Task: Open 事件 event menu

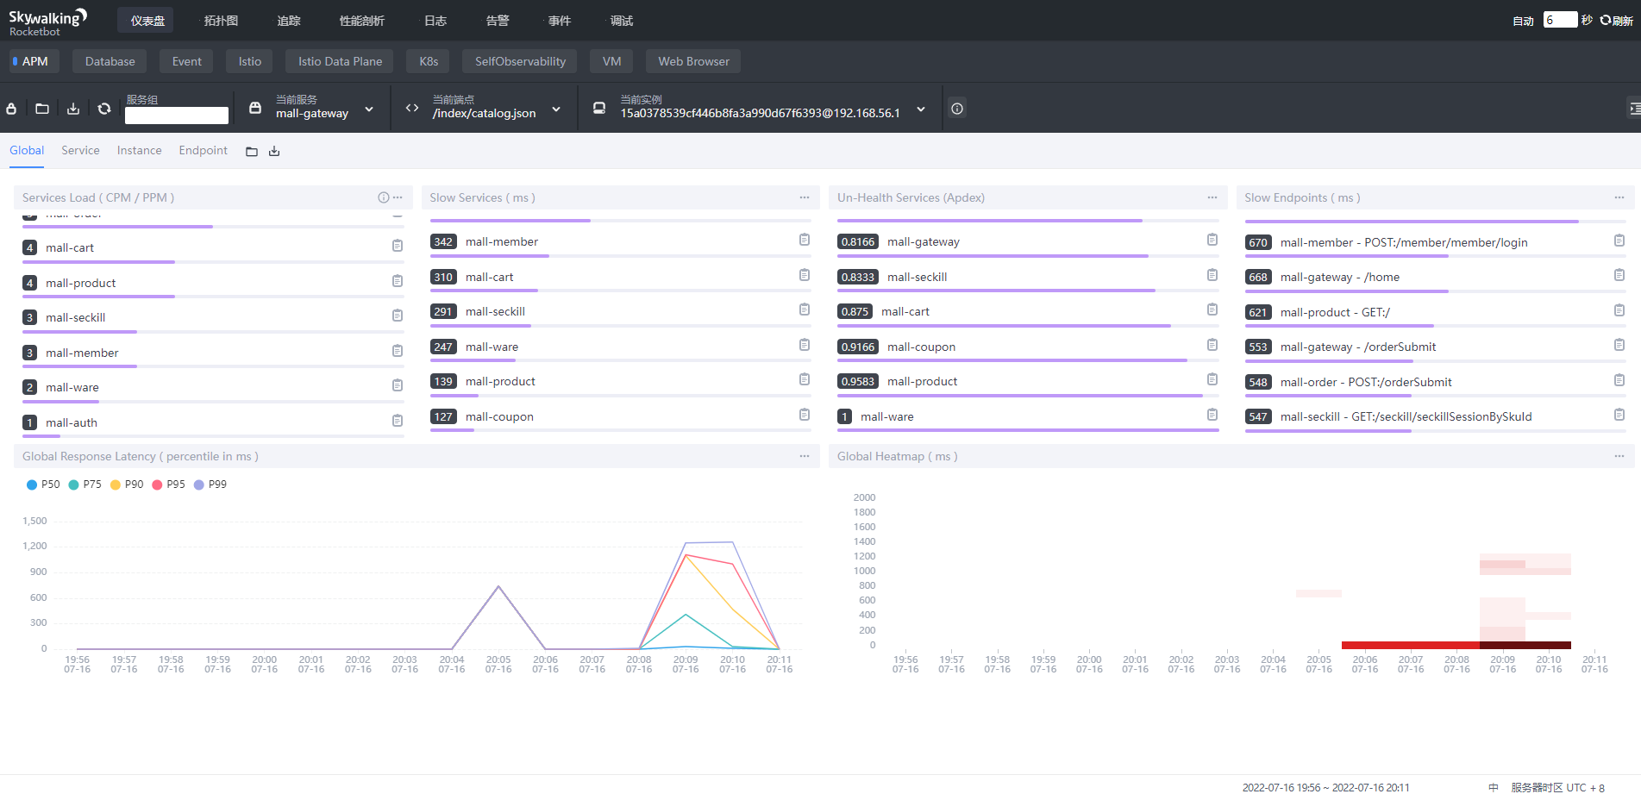Action: click(560, 21)
